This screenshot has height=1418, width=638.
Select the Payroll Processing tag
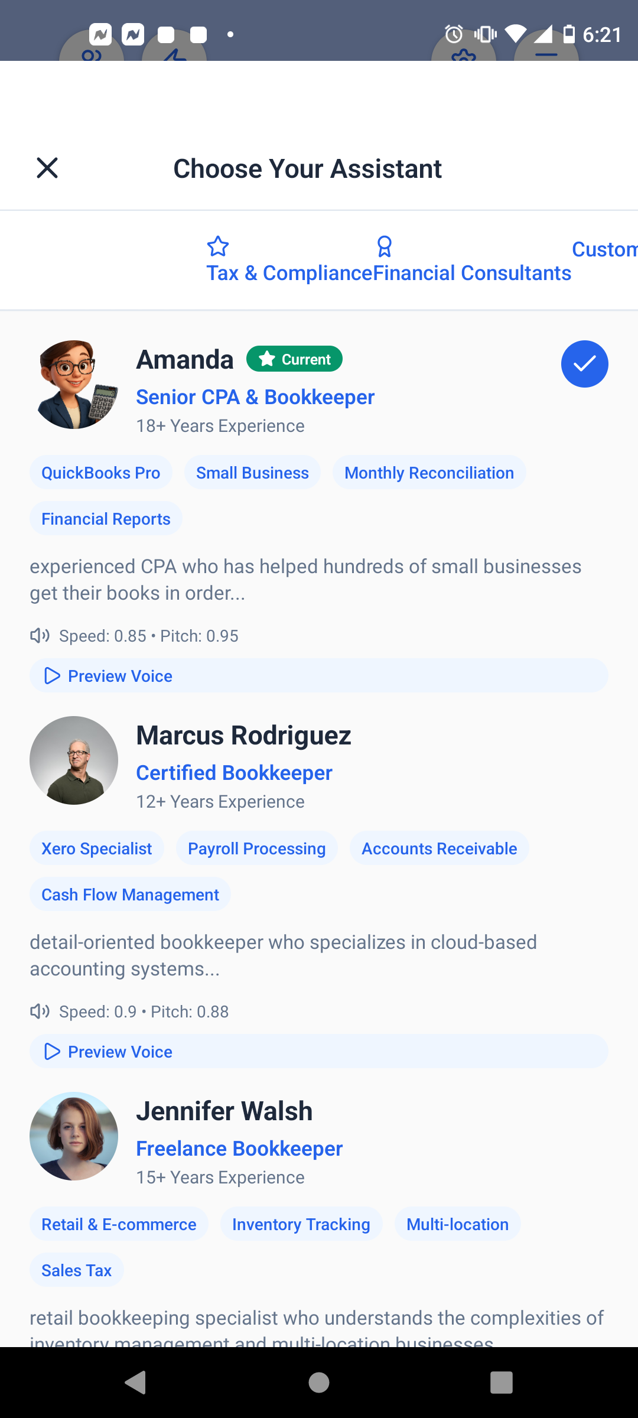coord(256,848)
